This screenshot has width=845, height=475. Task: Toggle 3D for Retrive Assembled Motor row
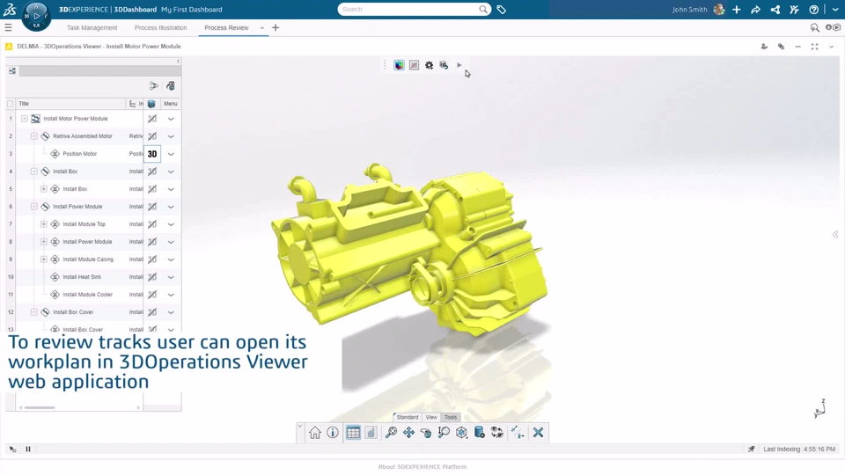[x=152, y=136]
